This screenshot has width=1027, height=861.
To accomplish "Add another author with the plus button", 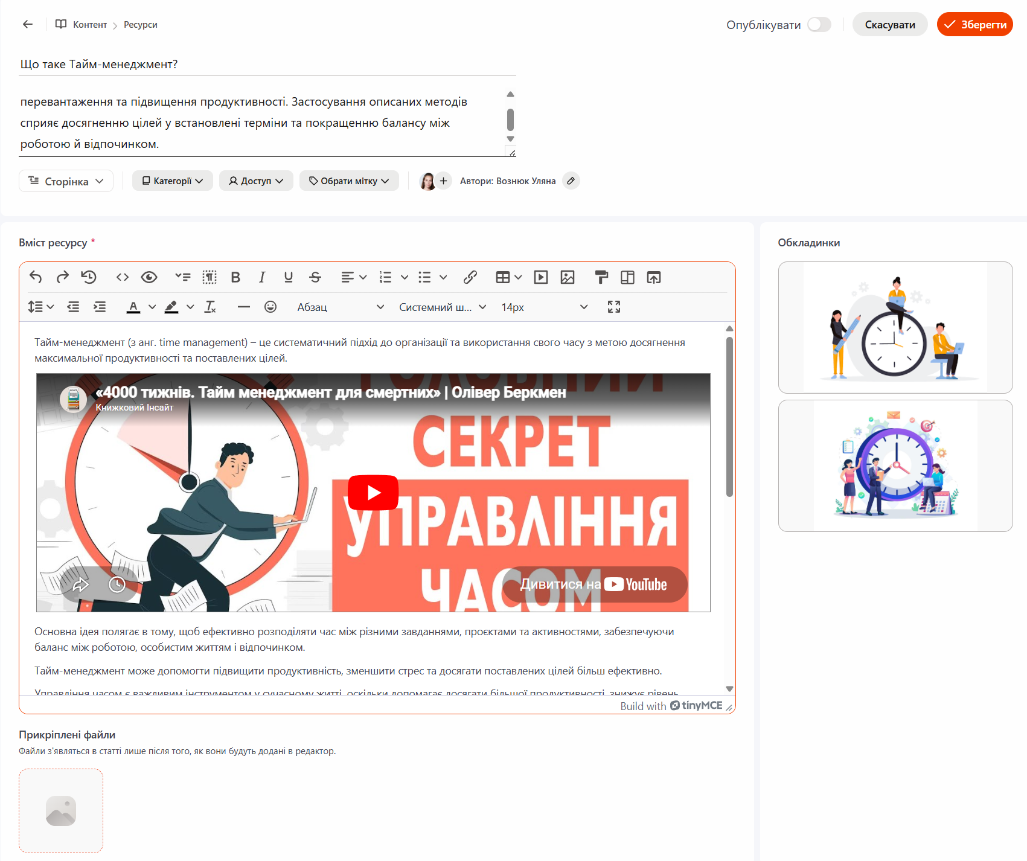I will [443, 181].
